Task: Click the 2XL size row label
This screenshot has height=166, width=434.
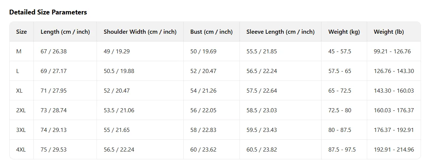Action: 21,110
